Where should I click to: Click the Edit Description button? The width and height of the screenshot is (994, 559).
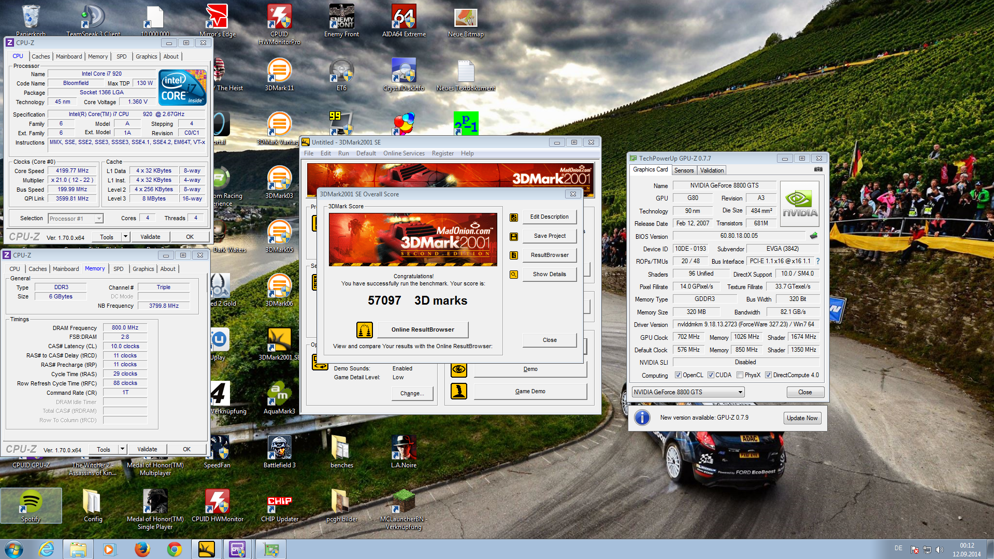549,217
